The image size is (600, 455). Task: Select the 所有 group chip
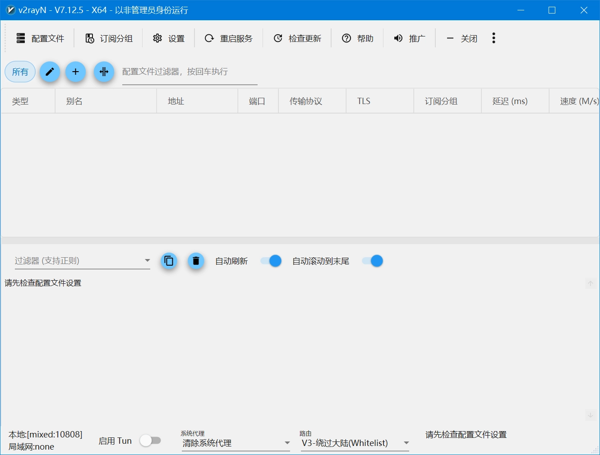pos(20,72)
